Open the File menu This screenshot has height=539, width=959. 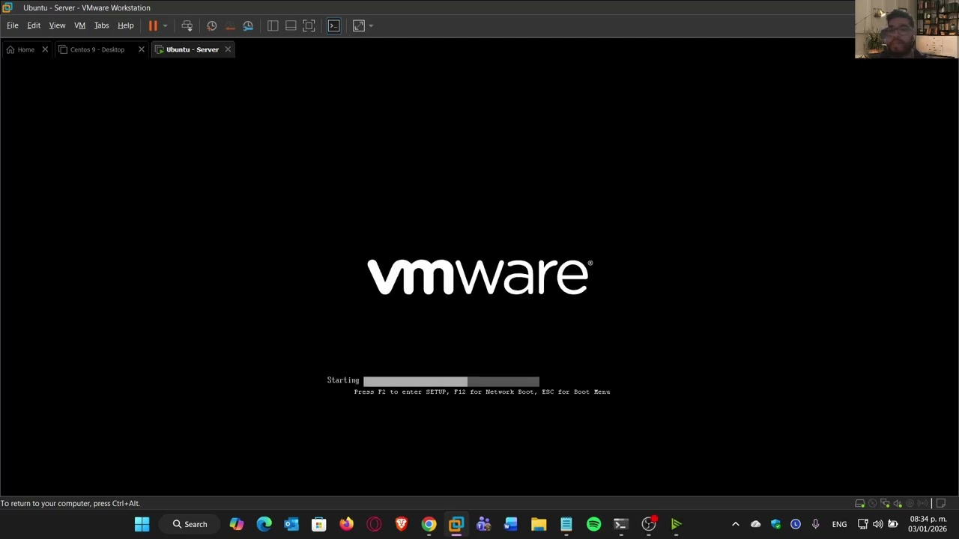coord(13,25)
